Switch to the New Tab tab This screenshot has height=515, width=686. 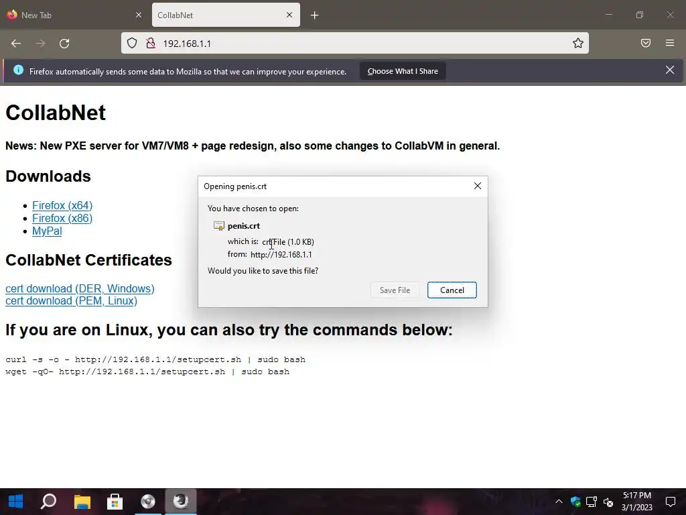tap(74, 15)
